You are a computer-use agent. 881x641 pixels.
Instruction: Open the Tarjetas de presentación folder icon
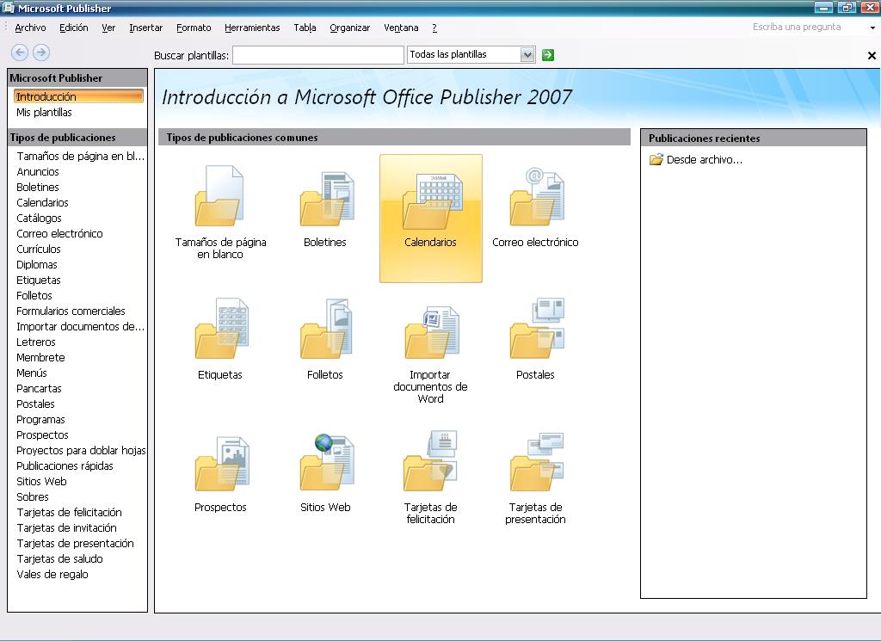[x=535, y=464]
